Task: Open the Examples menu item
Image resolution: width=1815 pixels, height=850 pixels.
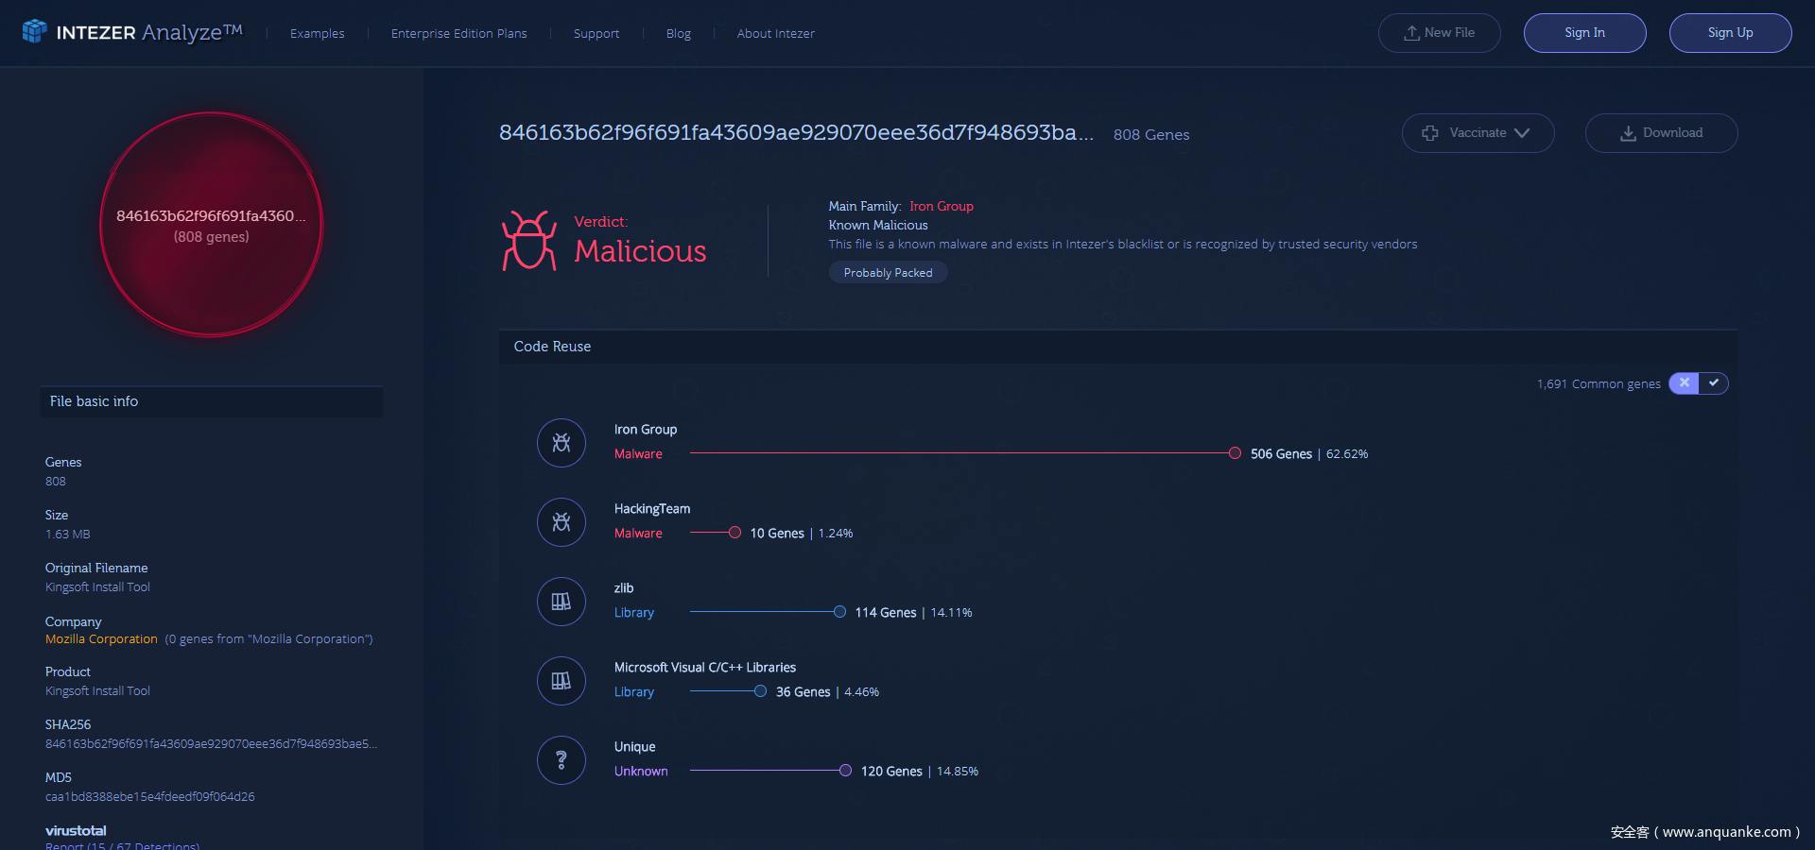Action: (x=317, y=33)
